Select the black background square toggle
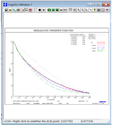Image resolution: width=113 pixels, height=126 pixels. 40,10
